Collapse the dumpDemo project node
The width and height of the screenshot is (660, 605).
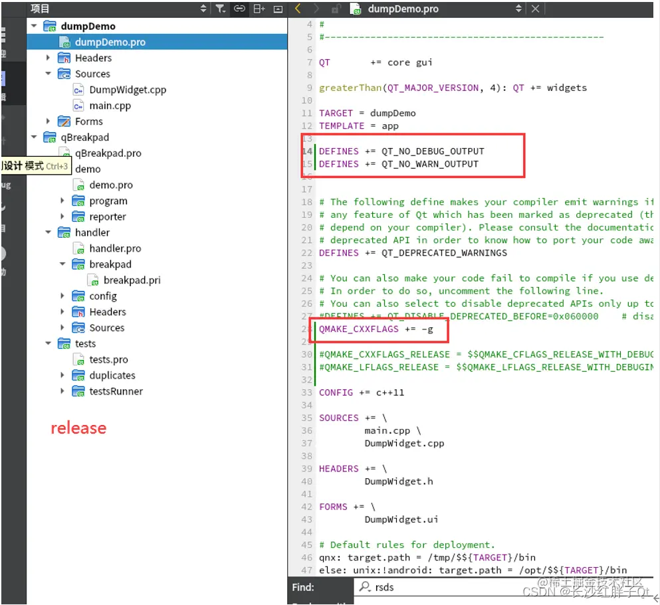(x=34, y=26)
